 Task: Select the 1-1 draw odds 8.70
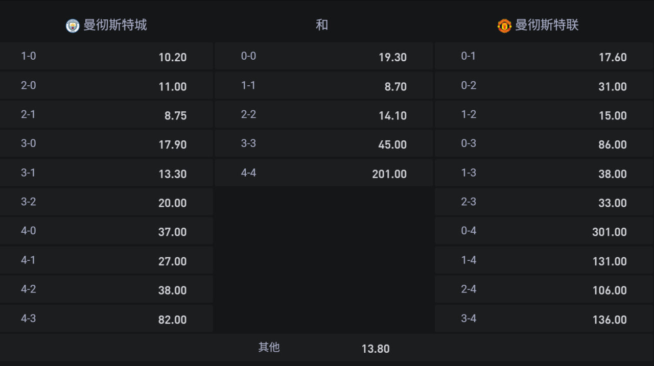point(323,86)
